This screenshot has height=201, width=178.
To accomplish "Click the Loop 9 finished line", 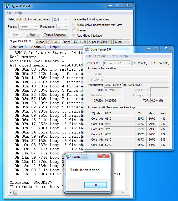I will 49,107.
